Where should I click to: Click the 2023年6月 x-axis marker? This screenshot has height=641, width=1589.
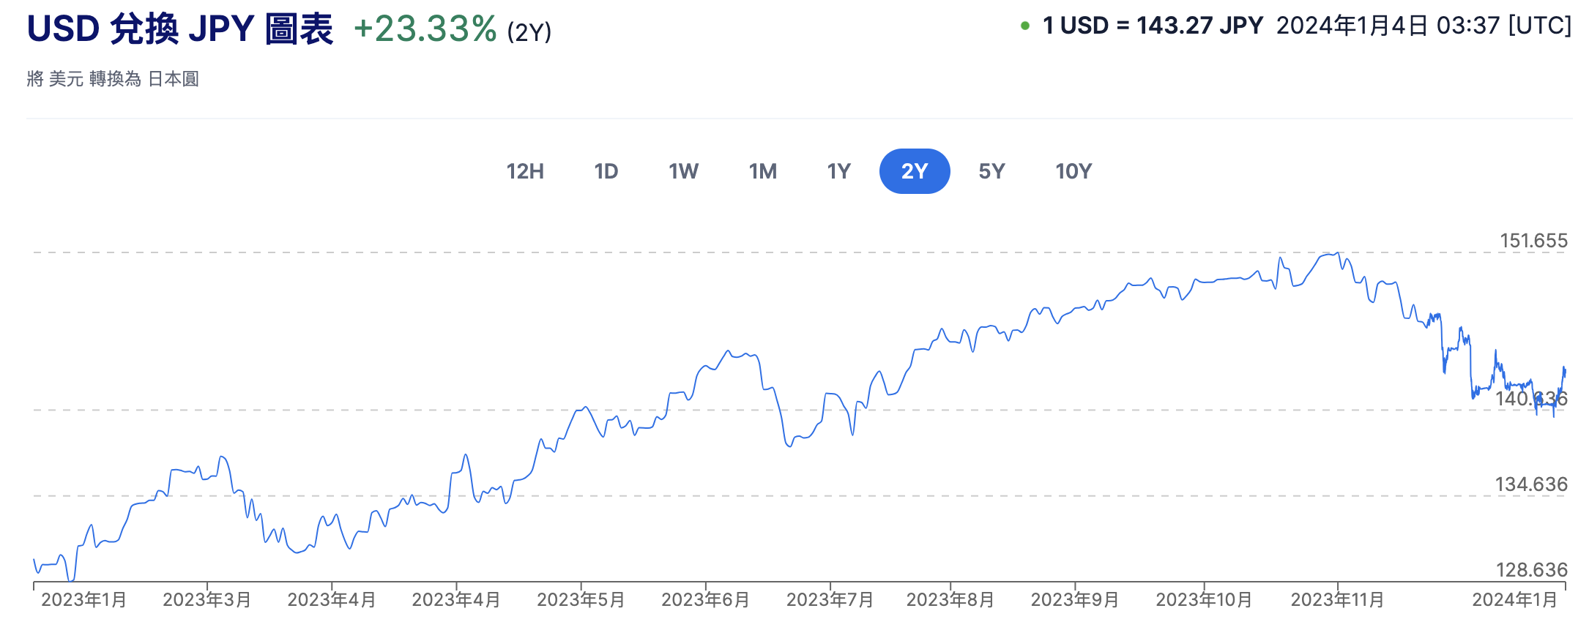pyautogui.click(x=705, y=600)
